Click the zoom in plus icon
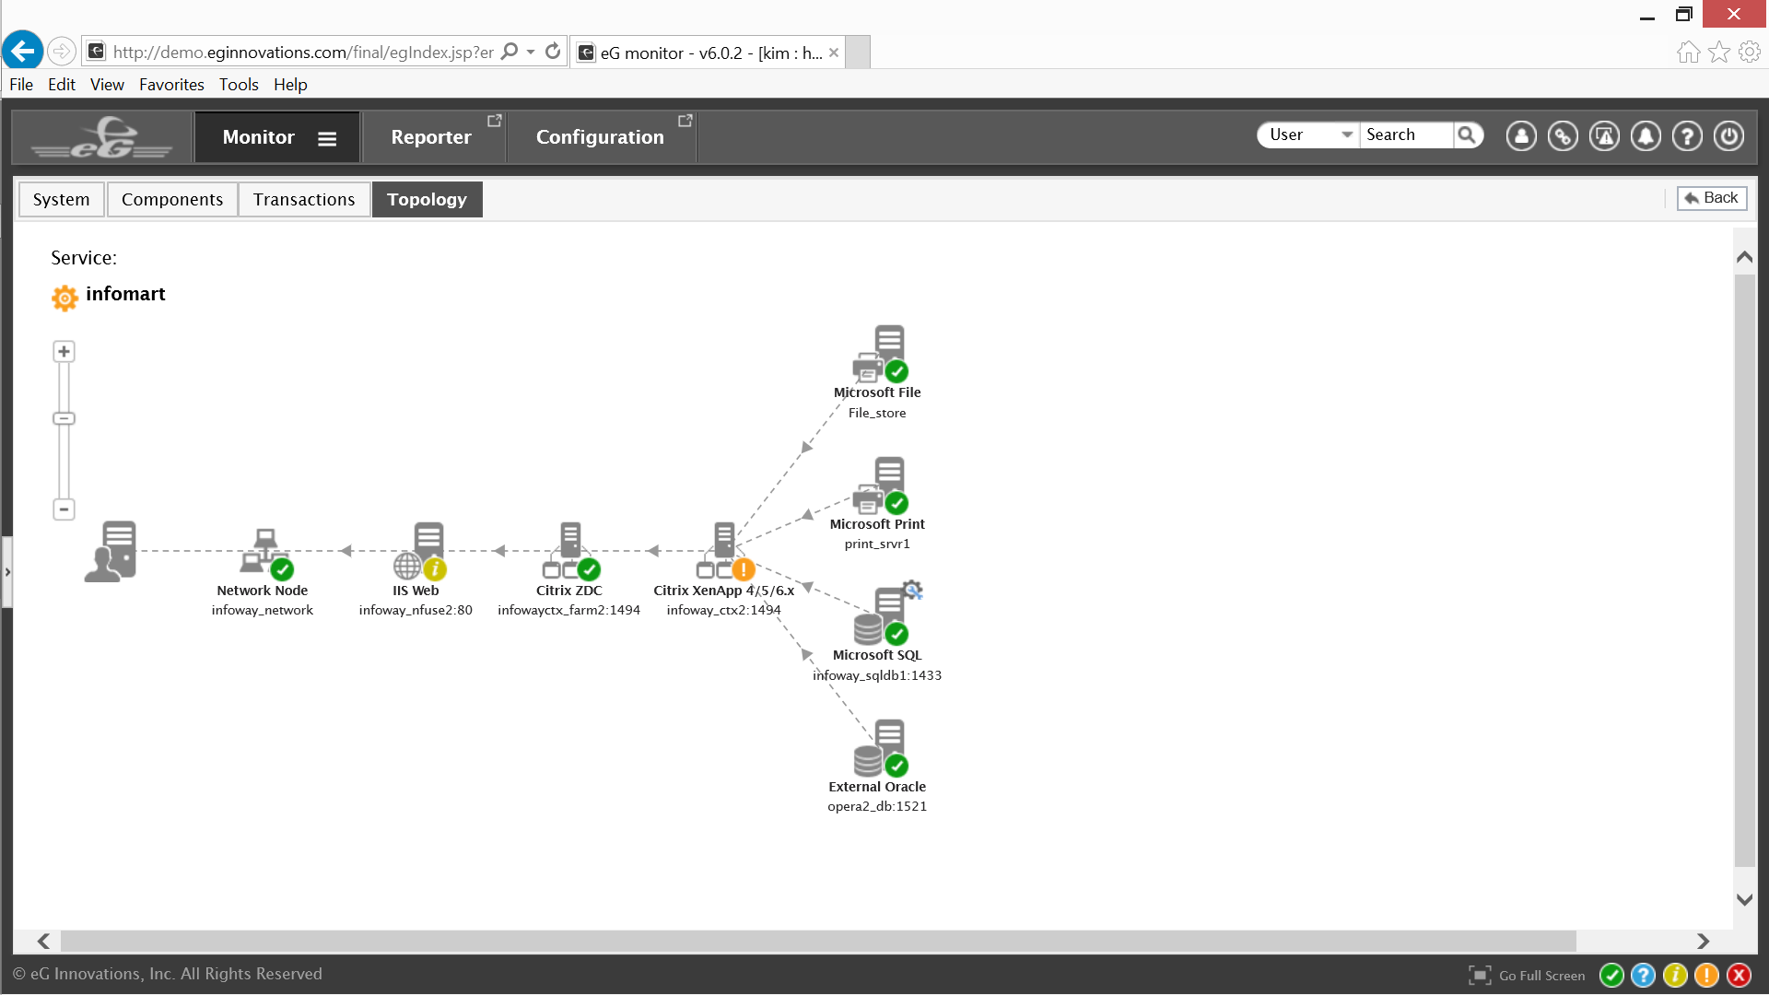This screenshot has height=995, width=1769. point(64,351)
